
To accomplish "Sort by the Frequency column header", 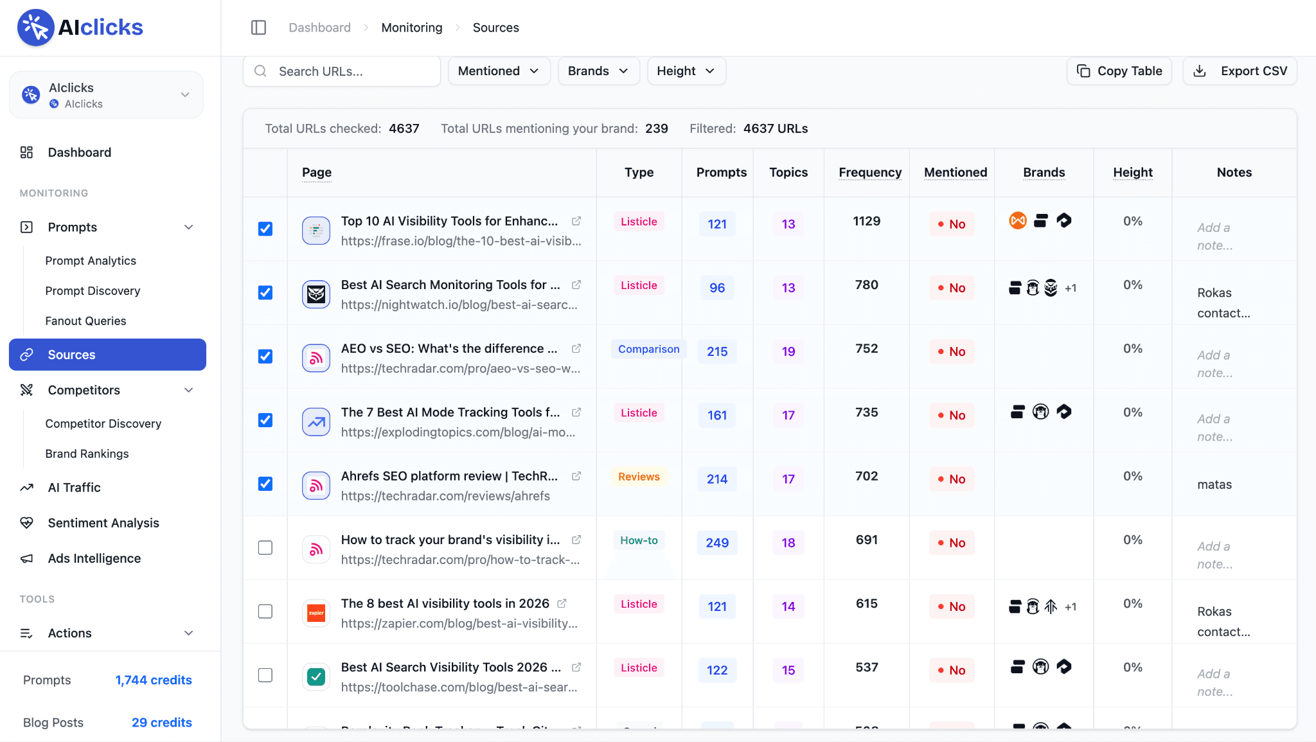I will point(870,172).
